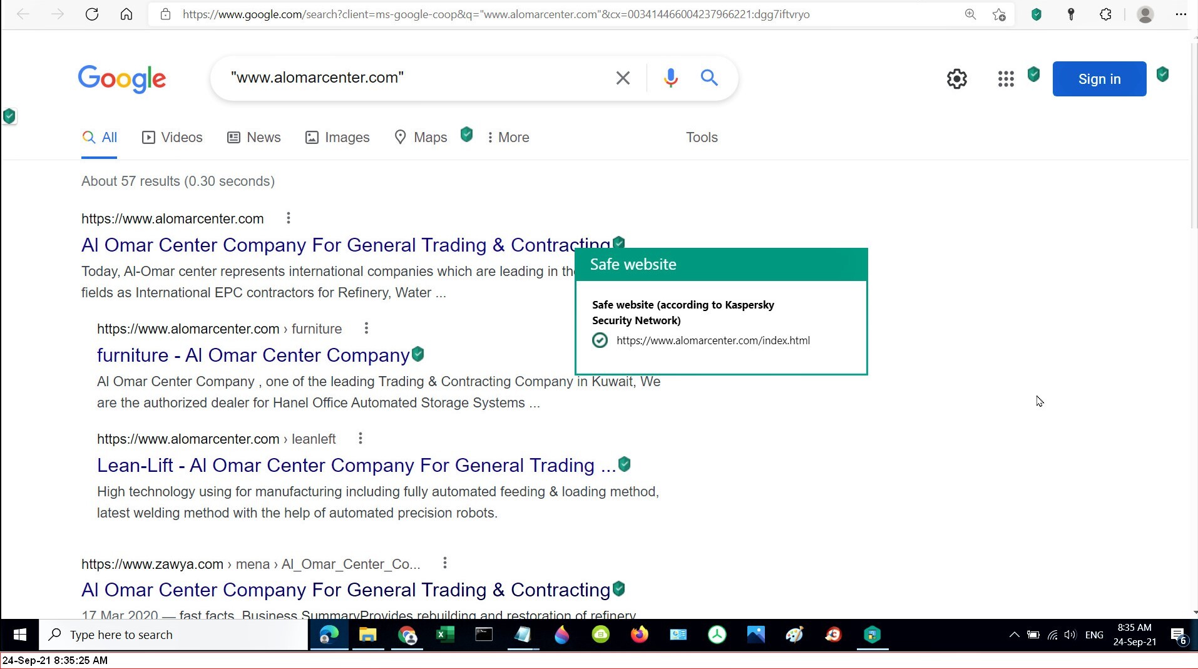
Task: Click Kaspersky shield beside Lean-Lift result title
Action: pyautogui.click(x=624, y=464)
